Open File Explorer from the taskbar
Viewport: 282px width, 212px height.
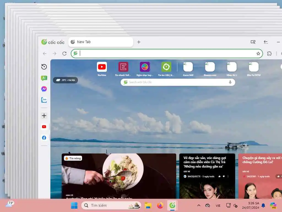pyautogui.click(x=148, y=205)
